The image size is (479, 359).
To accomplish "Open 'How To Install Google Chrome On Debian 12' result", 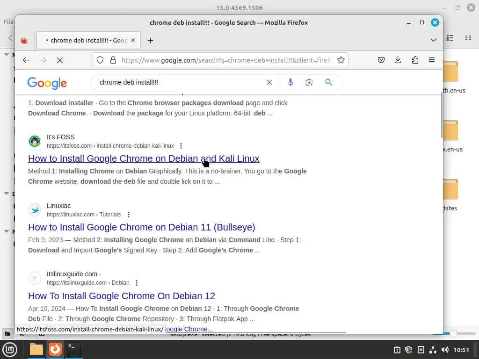I will [x=122, y=296].
